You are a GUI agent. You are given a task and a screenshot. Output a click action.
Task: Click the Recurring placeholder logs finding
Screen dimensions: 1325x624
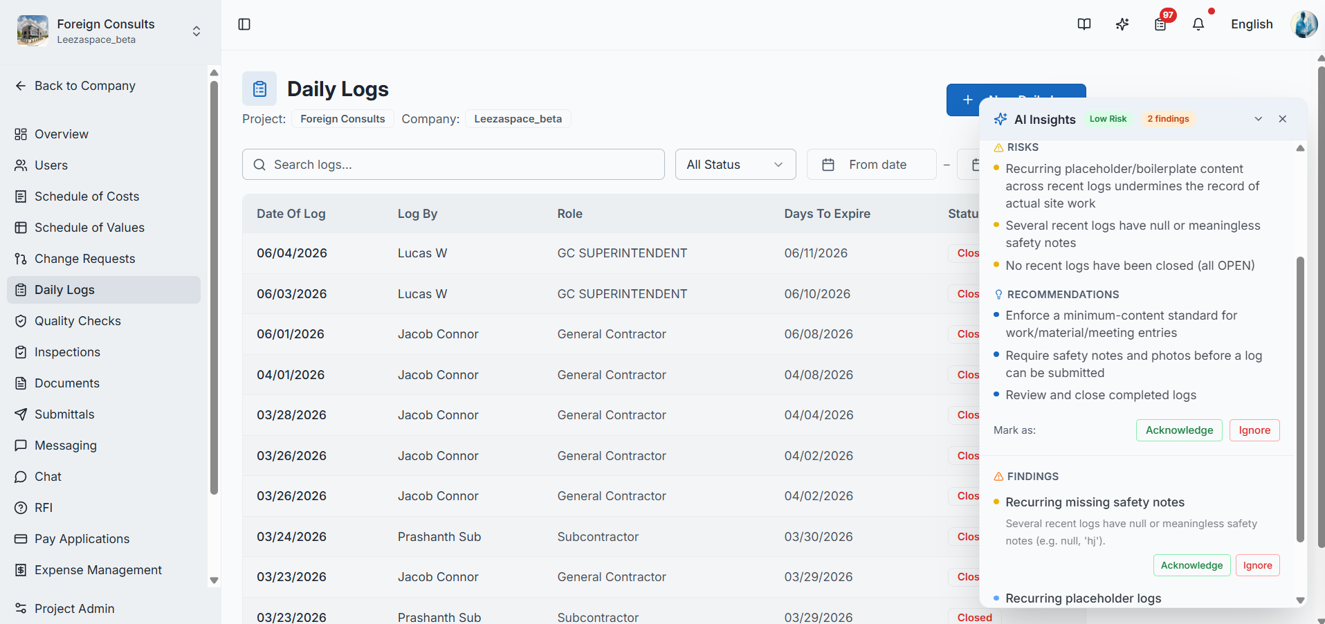pos(1083,598)
